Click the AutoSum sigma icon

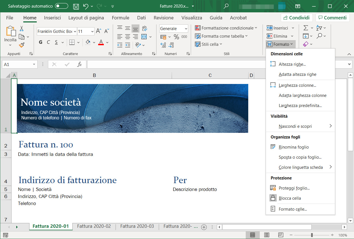(x=306, y=28)
